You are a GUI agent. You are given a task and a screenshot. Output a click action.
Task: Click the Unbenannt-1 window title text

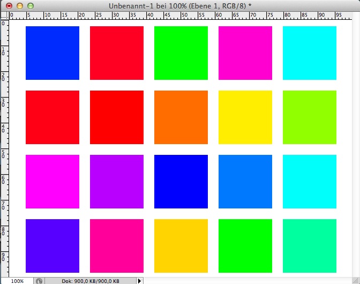(179, 5)
